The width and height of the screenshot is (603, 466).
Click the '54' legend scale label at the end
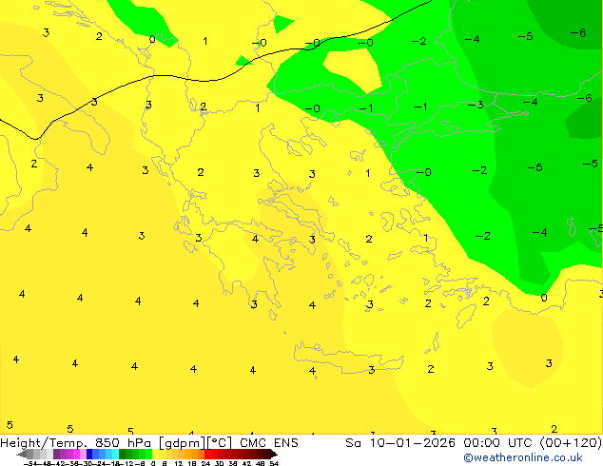click(x=274, y=463)
